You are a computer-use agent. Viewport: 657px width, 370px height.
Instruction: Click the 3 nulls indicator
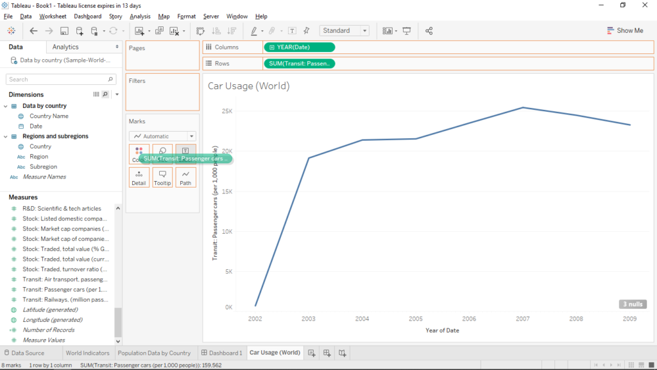click(633, 303)
